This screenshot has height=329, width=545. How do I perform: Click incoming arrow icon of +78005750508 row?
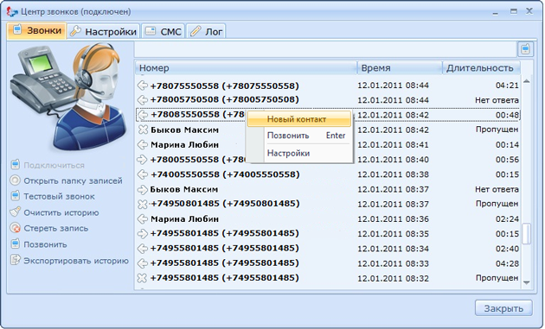(143, 100)
